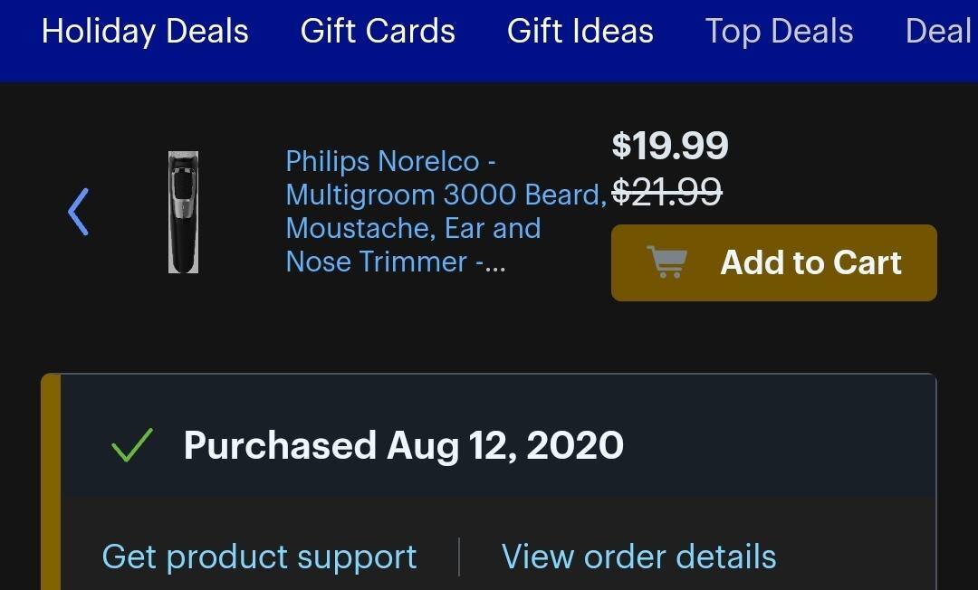Select the Purchased Aug 12, 2020 heading

[x=403, y=446]
